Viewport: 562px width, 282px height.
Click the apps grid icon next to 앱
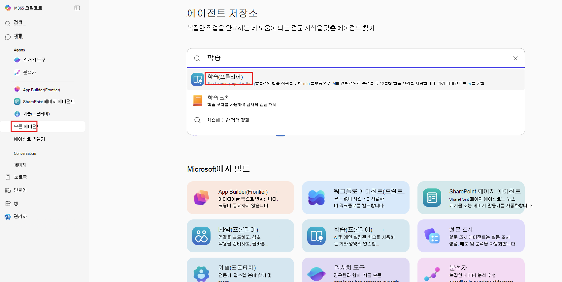click(x=8, y=204)
